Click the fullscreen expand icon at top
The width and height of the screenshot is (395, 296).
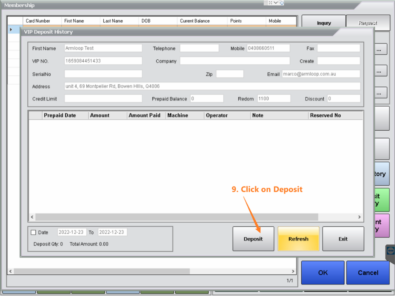tap(270, 3)
